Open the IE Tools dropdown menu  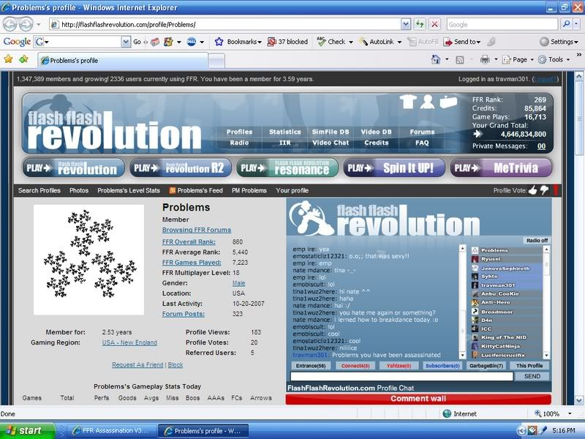559,59
